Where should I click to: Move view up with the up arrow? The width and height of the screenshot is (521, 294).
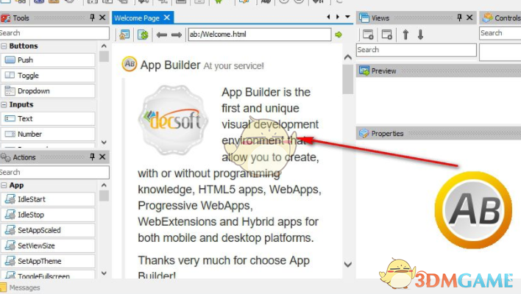pyautogui.click(x=405, y=34)
